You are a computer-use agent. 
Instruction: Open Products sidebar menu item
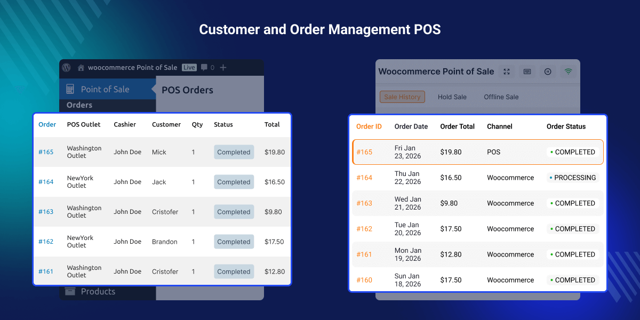click(98, 291)
